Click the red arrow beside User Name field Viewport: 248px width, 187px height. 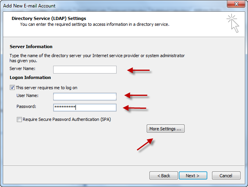click(136, 95)
